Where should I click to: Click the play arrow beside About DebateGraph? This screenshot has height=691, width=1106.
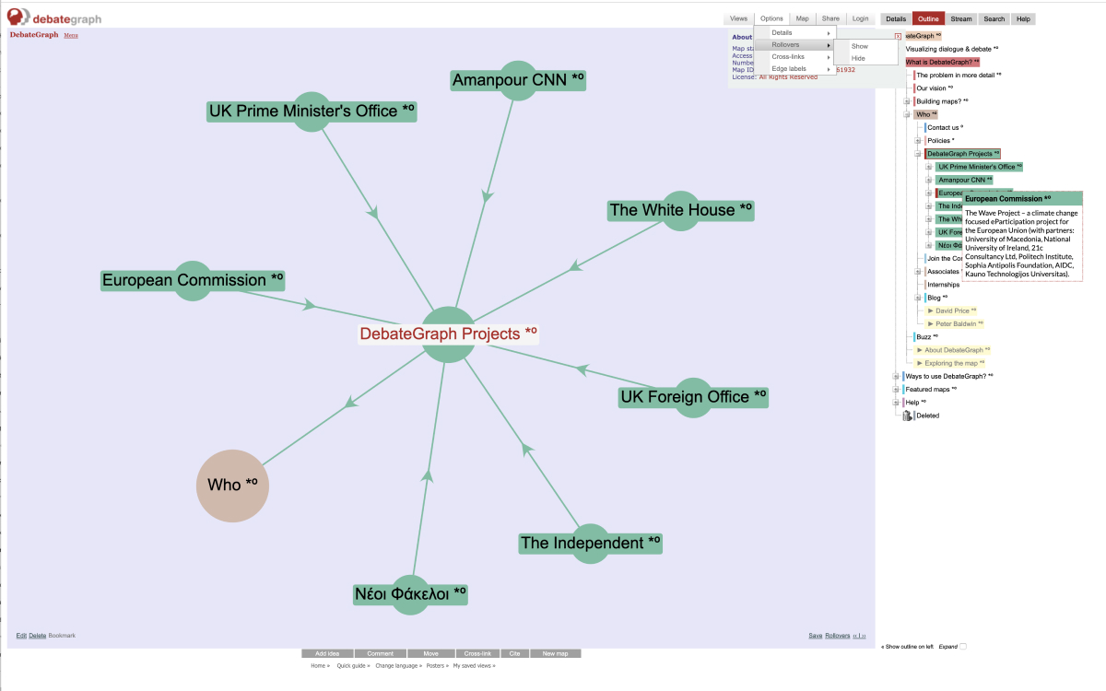[920, 350]
